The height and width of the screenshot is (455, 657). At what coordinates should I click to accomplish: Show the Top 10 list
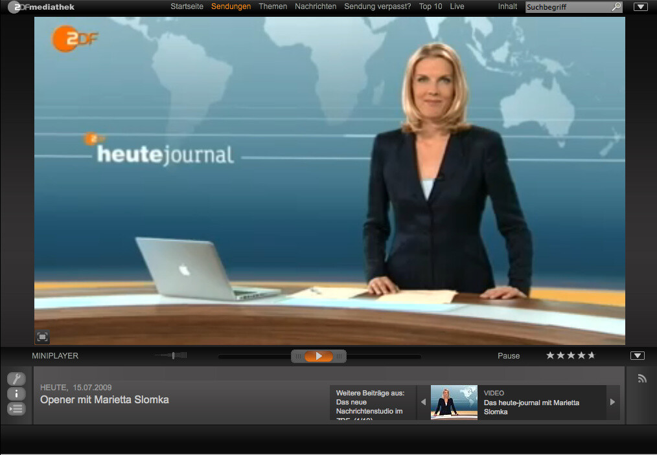tap(430, 6)
